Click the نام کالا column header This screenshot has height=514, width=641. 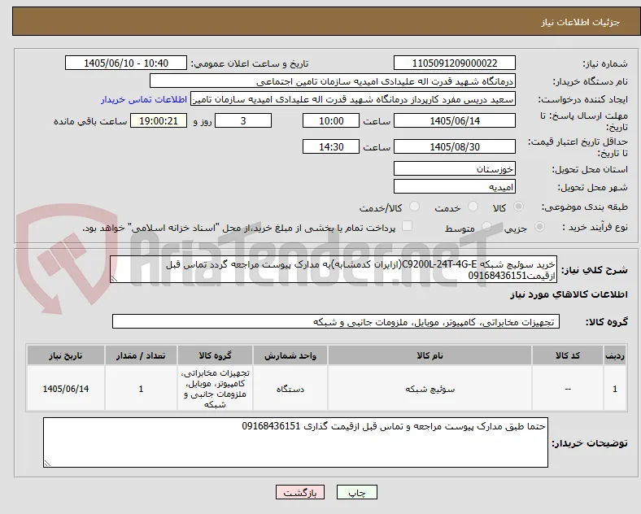point(430,355)
